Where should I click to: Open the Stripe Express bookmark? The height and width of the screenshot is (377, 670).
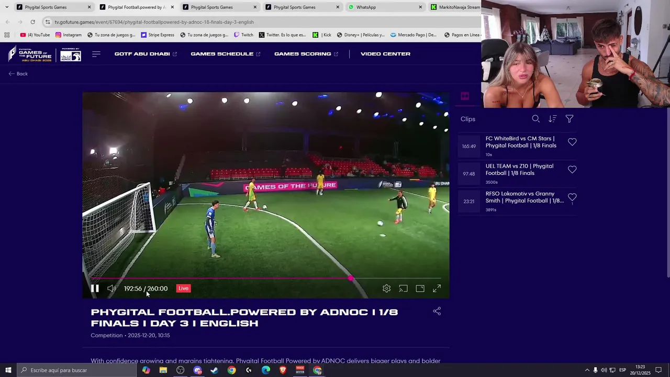click(158, 35)
